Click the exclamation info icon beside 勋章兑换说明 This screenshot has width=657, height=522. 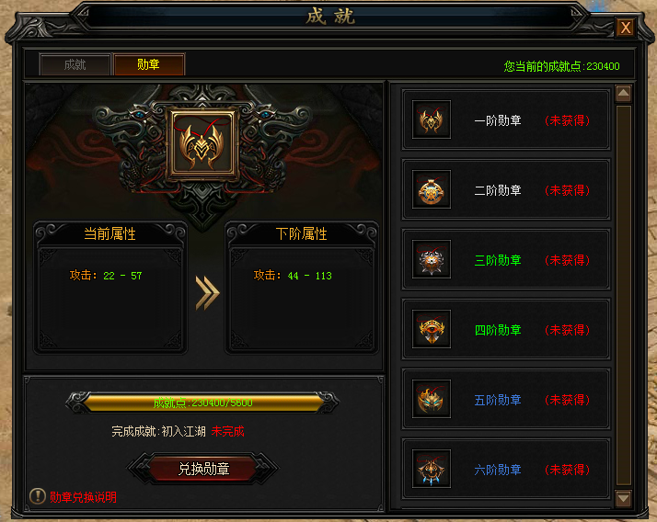click(x=38, y=496)
